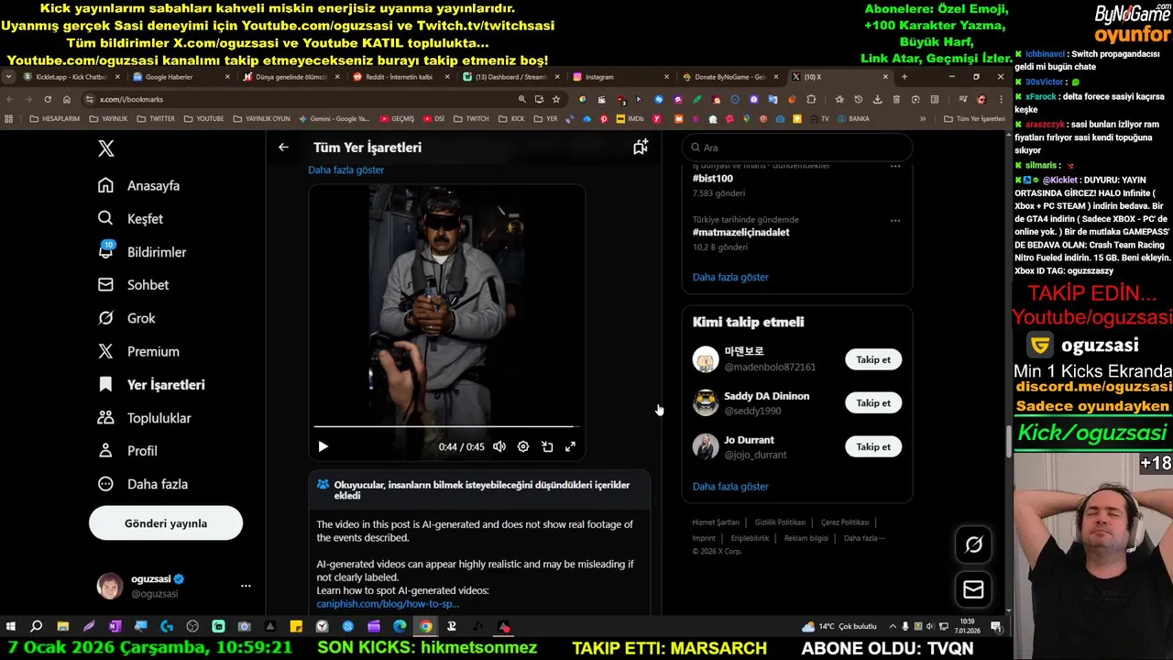
Task: Open Chrome from the taskbar
Action: [425, 626]
